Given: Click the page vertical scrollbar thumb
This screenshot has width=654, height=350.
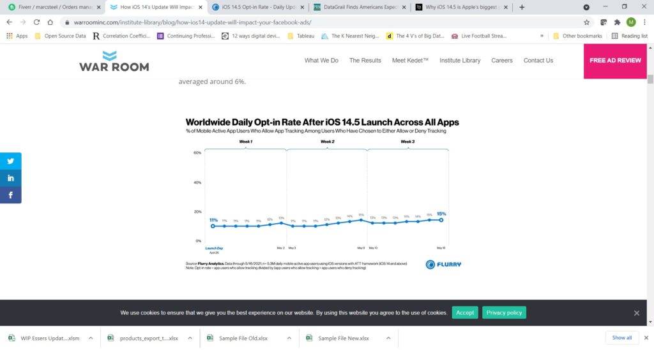Looking at the screenshot, I should [650, 80].
